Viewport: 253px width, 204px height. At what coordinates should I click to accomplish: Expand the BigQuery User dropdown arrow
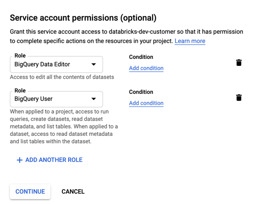pyautogui.click(x=94, y=99)
